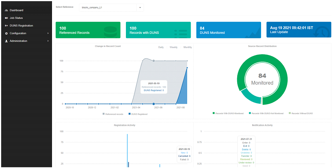Viewport: 335px width, 168px height.
Task: Click the Job Status icon in sidebar
Action: click(x=6, y=18)
